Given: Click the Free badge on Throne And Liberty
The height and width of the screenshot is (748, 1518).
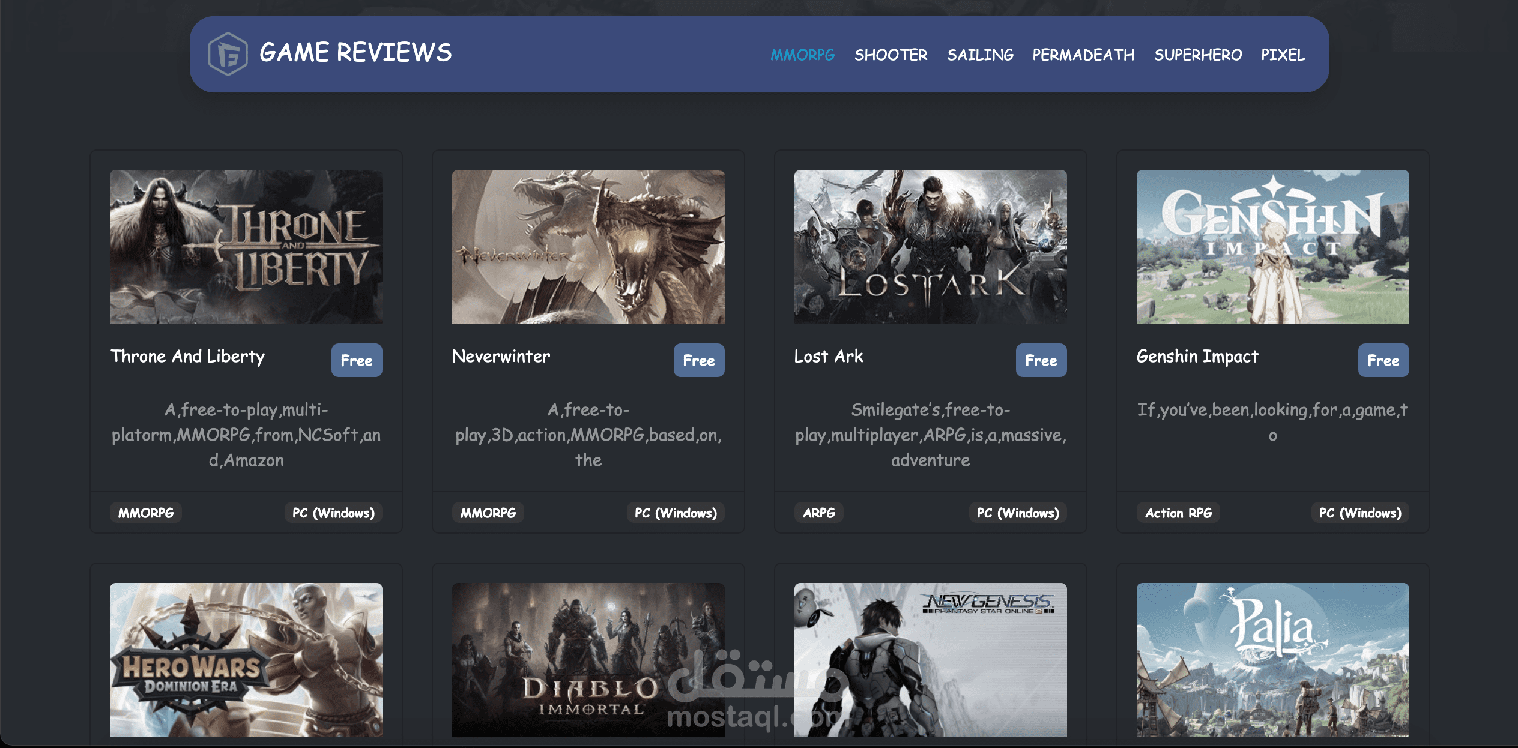Looking at the screenshot, I should 357,360.
